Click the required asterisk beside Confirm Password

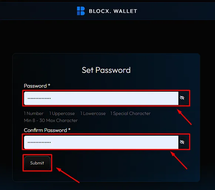[x=69, y=129]
